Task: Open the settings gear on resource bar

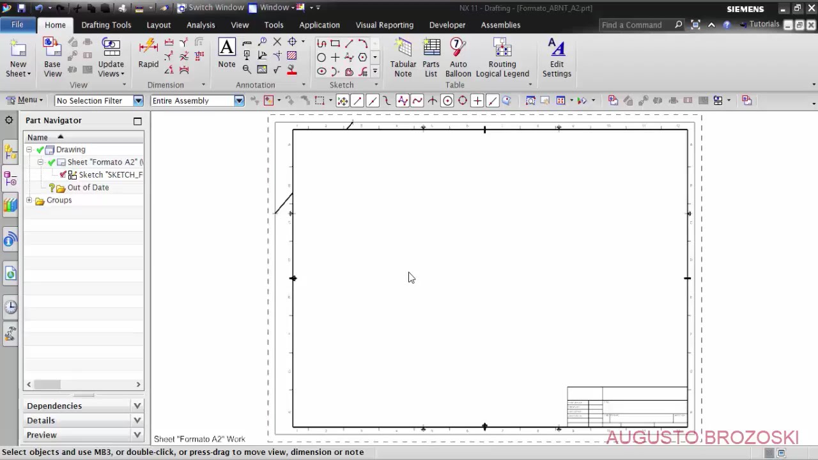Action: (x=9, y=120)
